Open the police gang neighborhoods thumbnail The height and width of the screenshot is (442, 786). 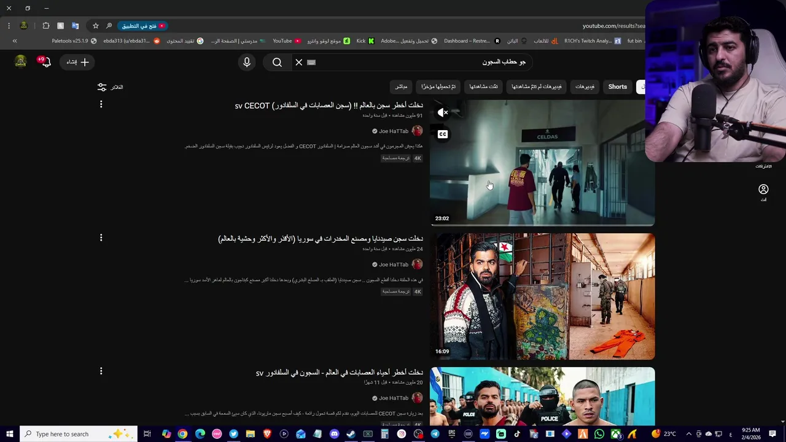(x=542, y=397)
